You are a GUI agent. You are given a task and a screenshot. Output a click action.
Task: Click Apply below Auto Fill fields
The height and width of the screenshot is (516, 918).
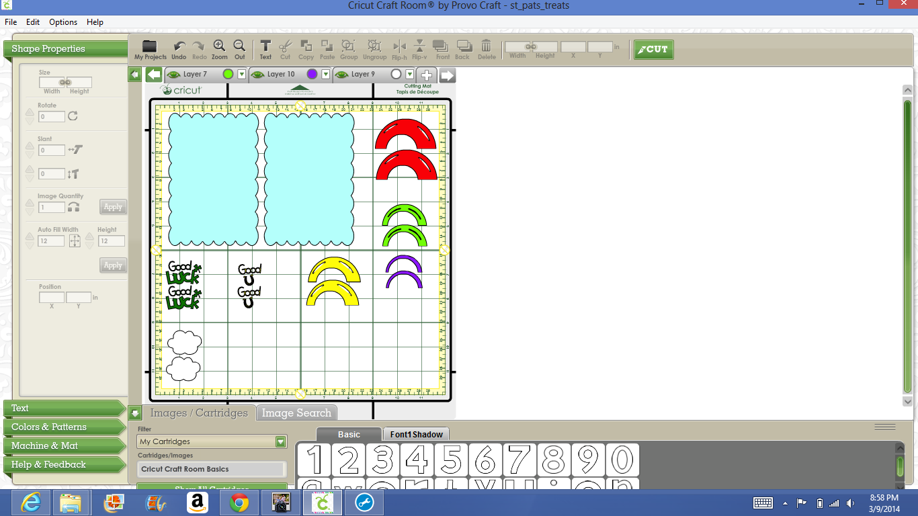[113, 265]
